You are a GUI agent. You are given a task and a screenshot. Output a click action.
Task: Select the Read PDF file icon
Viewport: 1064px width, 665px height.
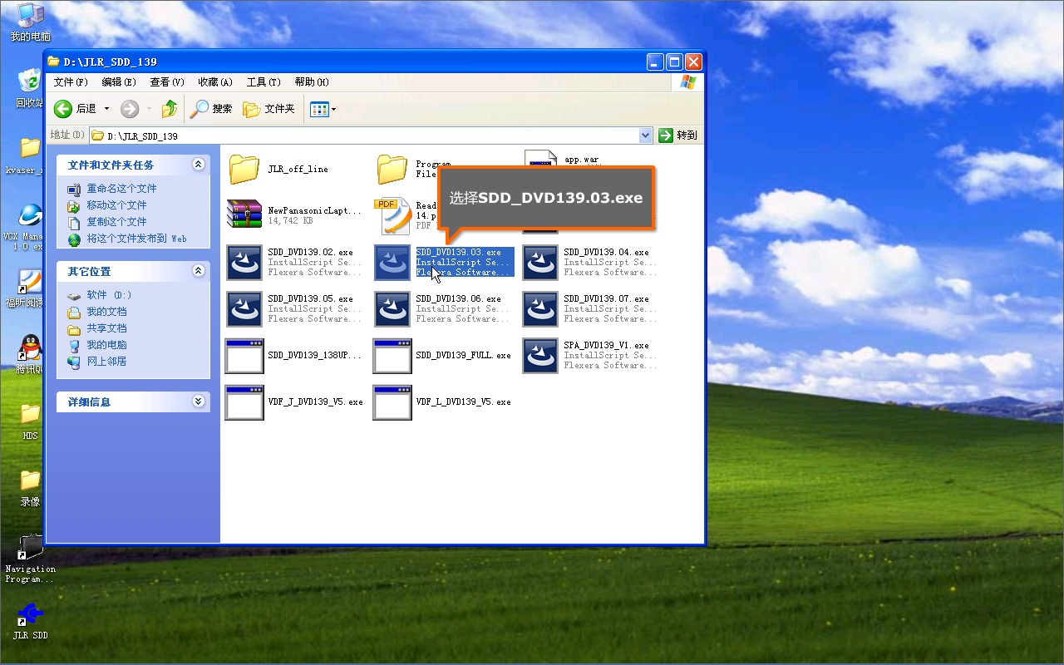(x=392, y=215)
